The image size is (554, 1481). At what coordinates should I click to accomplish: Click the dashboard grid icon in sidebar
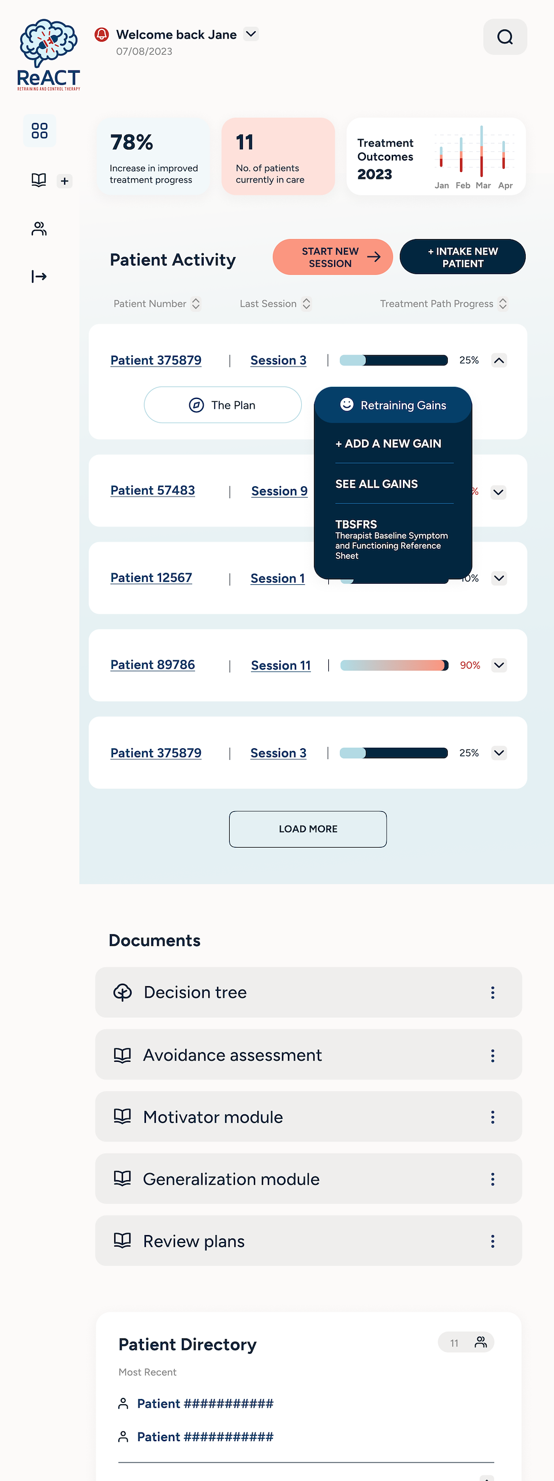pyautogui.click(x=39, y=130)
